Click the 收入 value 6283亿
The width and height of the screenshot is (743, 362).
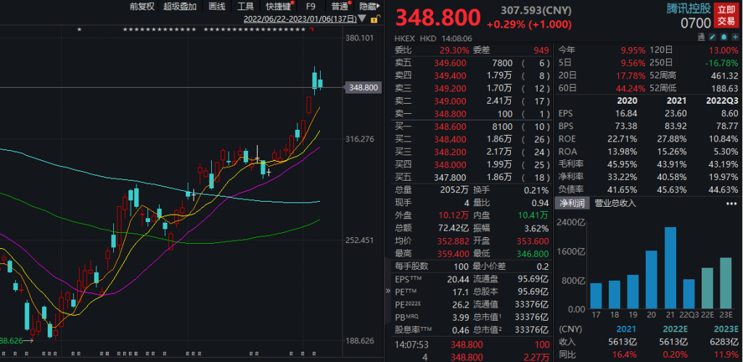726,342
